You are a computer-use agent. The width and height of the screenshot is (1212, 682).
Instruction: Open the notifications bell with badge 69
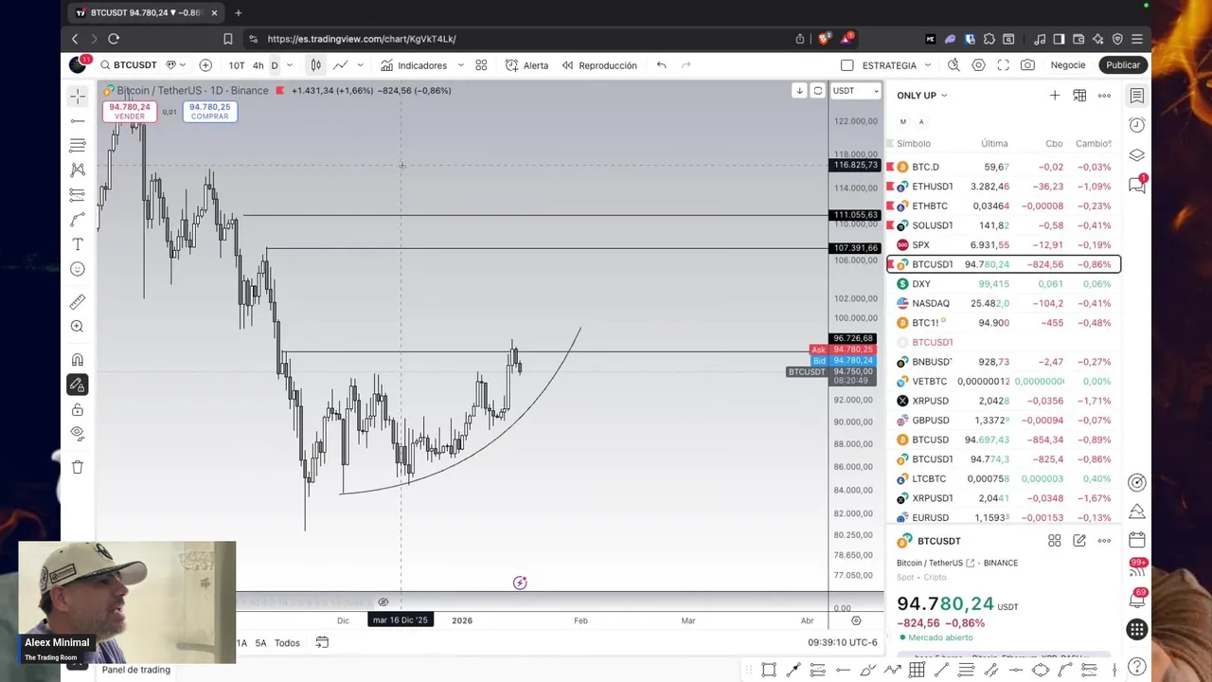(1137, 600)
